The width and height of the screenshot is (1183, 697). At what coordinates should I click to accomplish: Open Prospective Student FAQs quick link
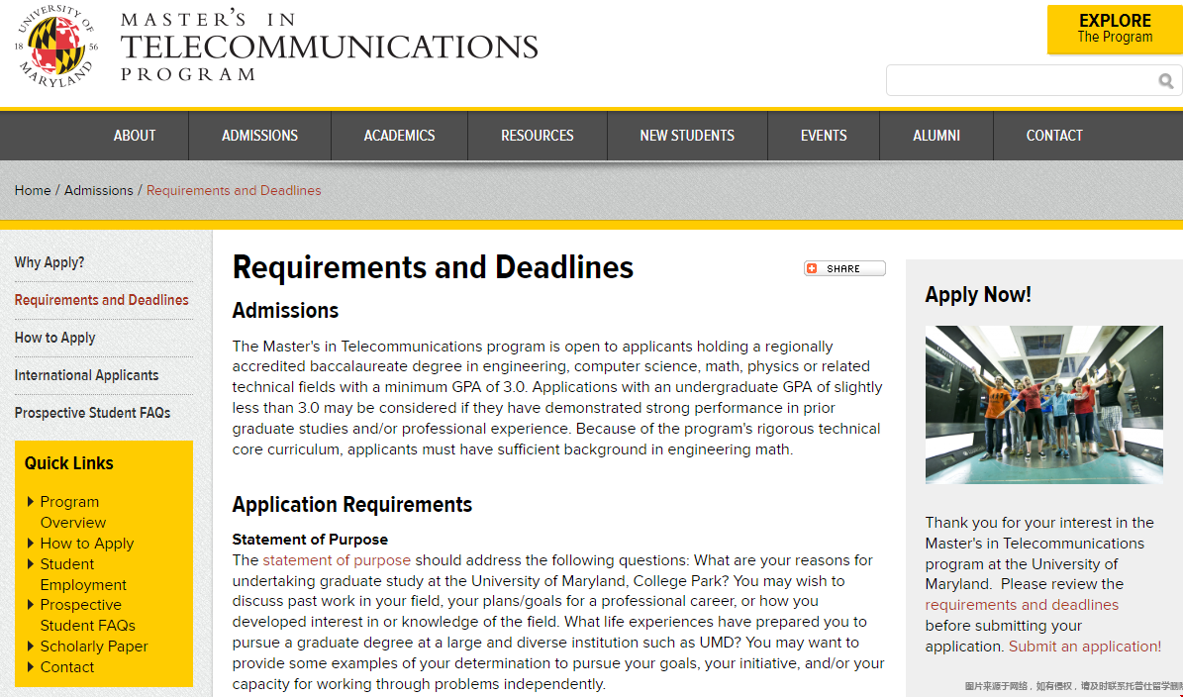pyautogui.click(x=87, y=616)
